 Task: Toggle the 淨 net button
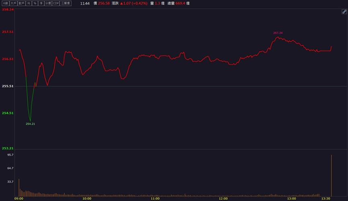point(41,3)
